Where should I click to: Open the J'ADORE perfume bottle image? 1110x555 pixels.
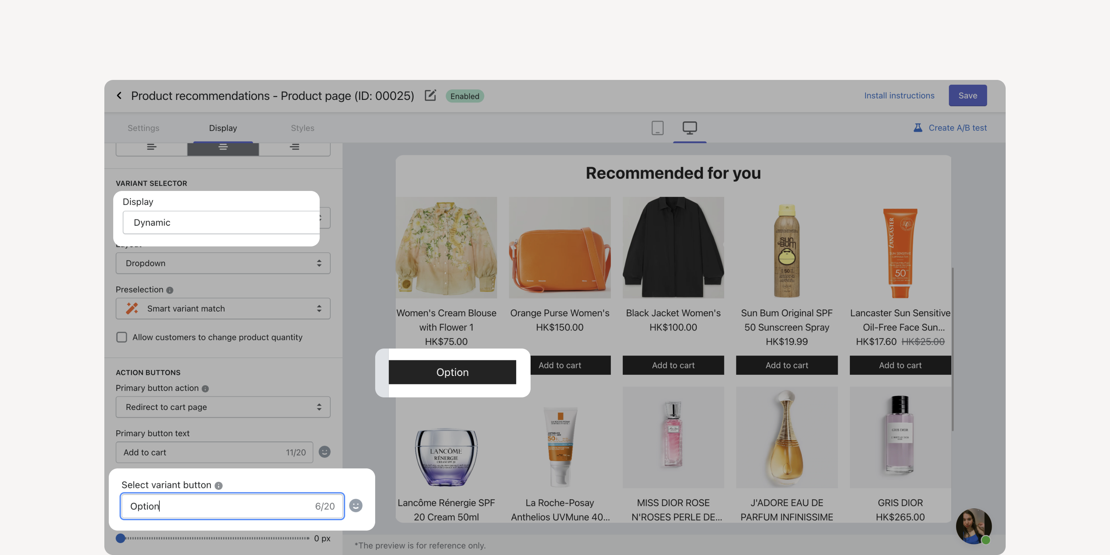[786, 437]
